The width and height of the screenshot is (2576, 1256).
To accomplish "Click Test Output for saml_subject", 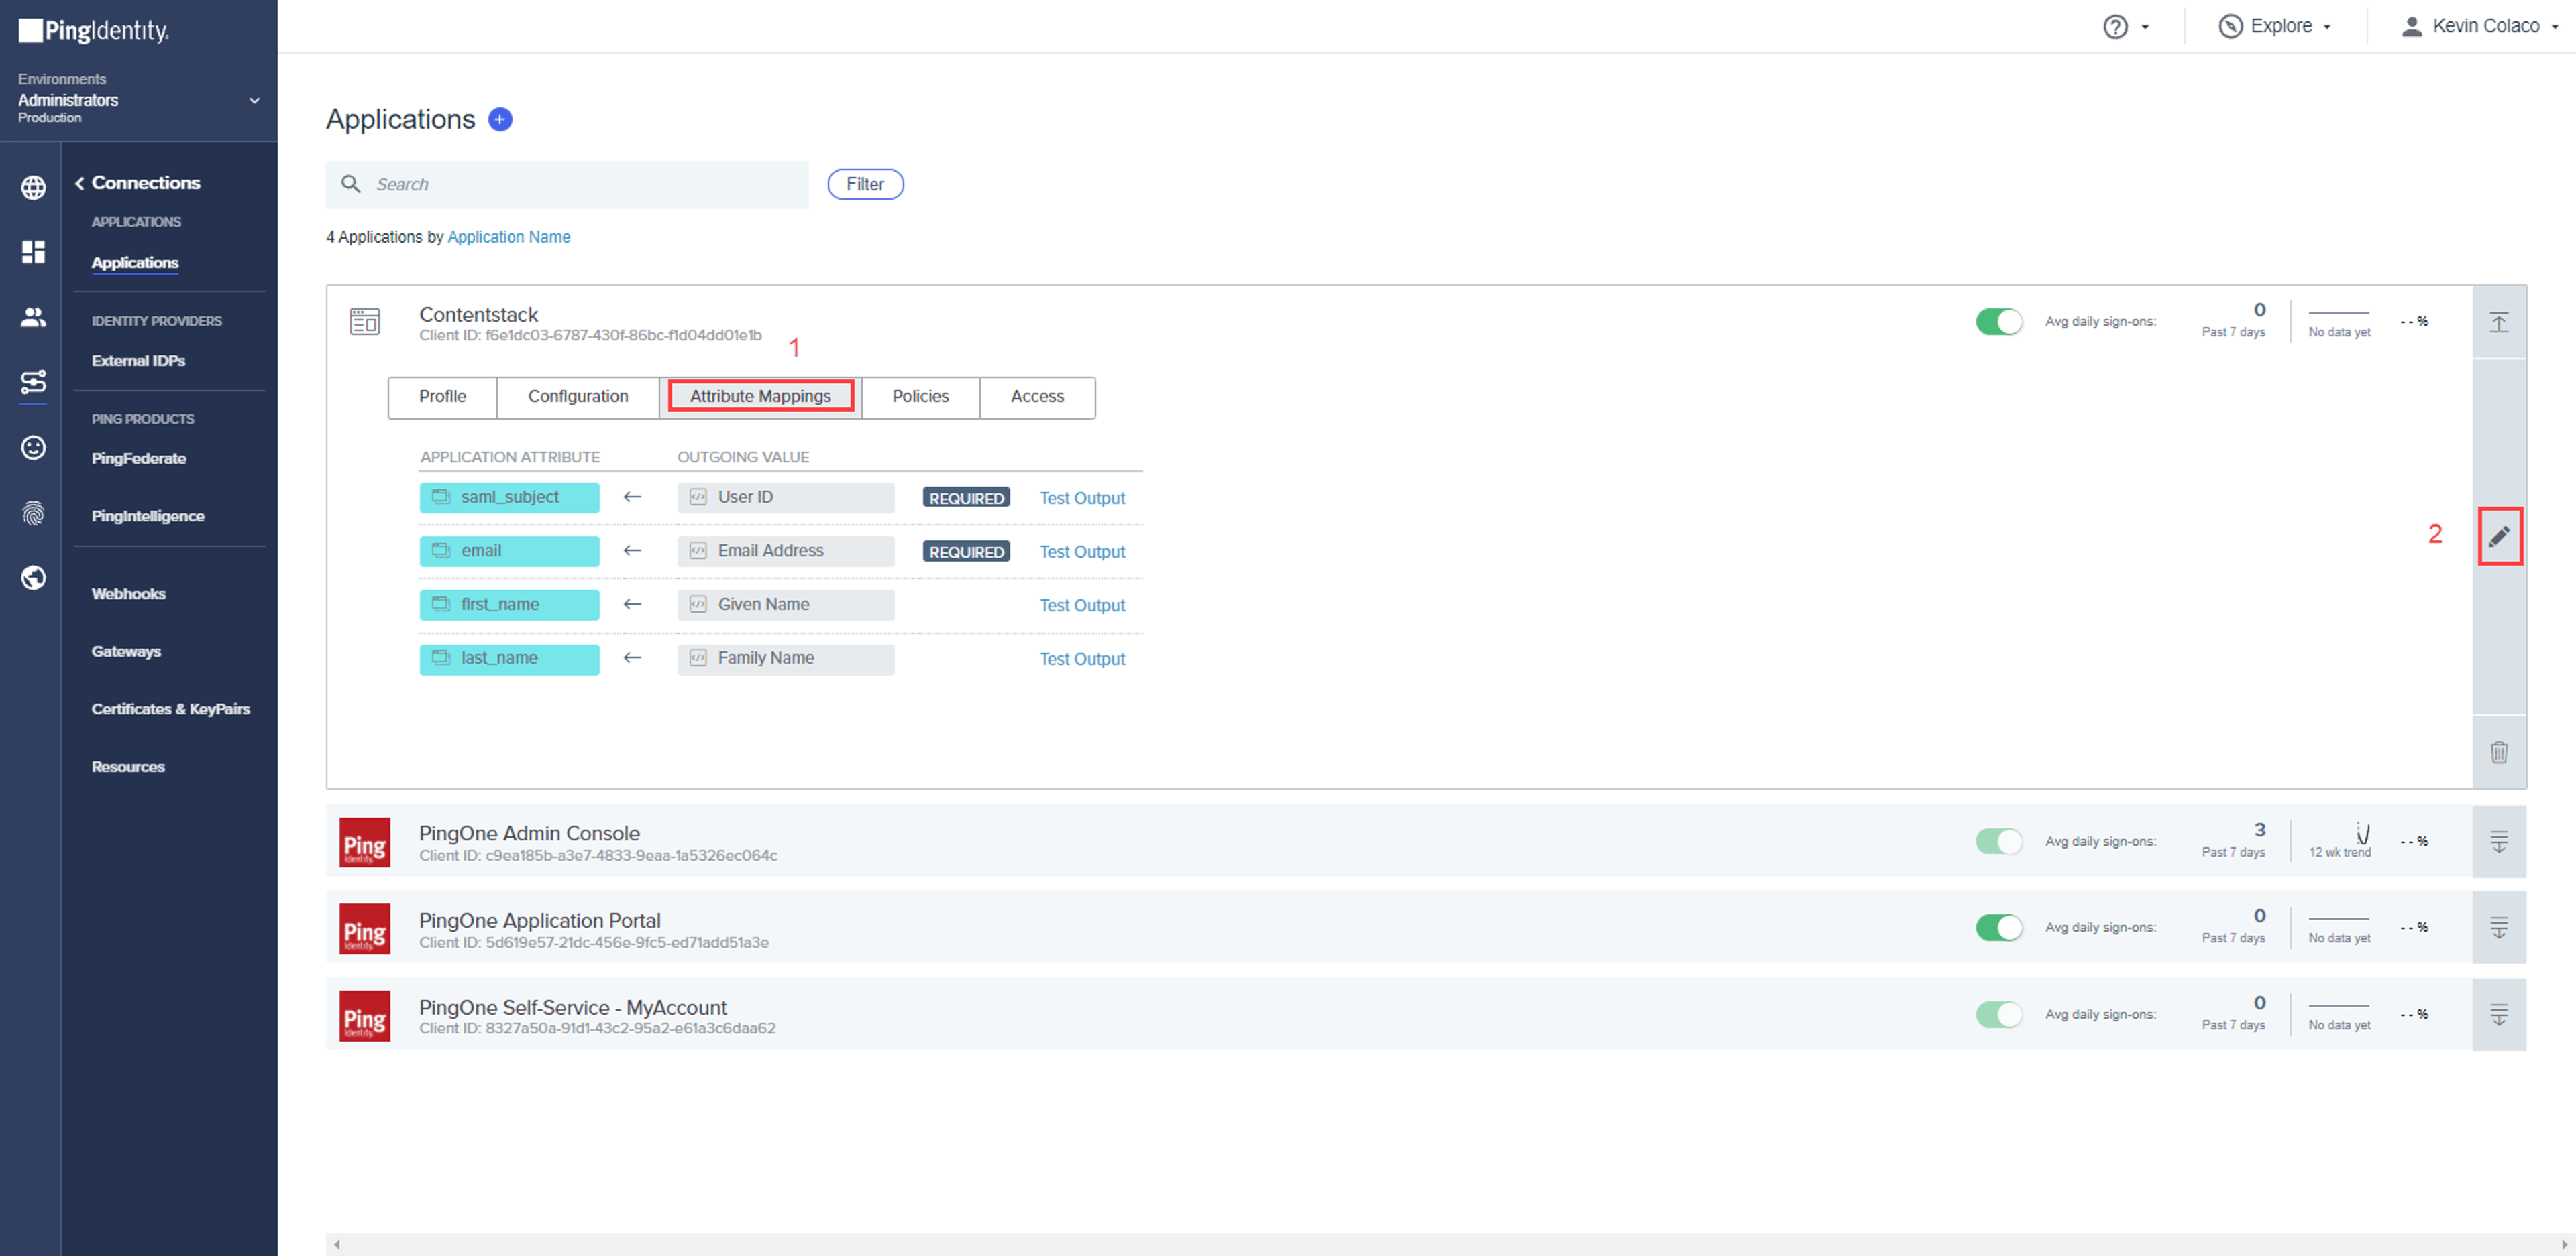I will (1082, 499).
